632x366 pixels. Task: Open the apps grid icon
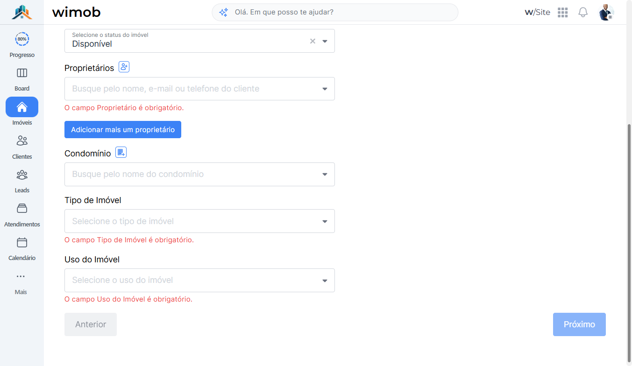(x=563, y=13)
